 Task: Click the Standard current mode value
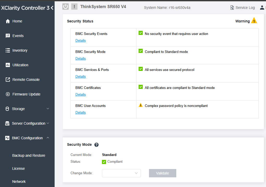[109, 155]
